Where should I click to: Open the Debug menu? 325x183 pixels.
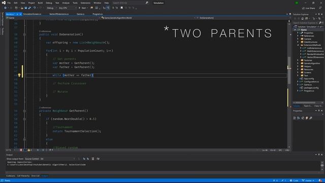tap(49, 3)
